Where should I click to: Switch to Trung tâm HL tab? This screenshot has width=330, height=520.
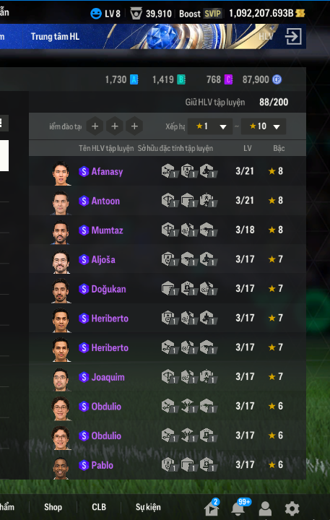(x=55, y=37)
